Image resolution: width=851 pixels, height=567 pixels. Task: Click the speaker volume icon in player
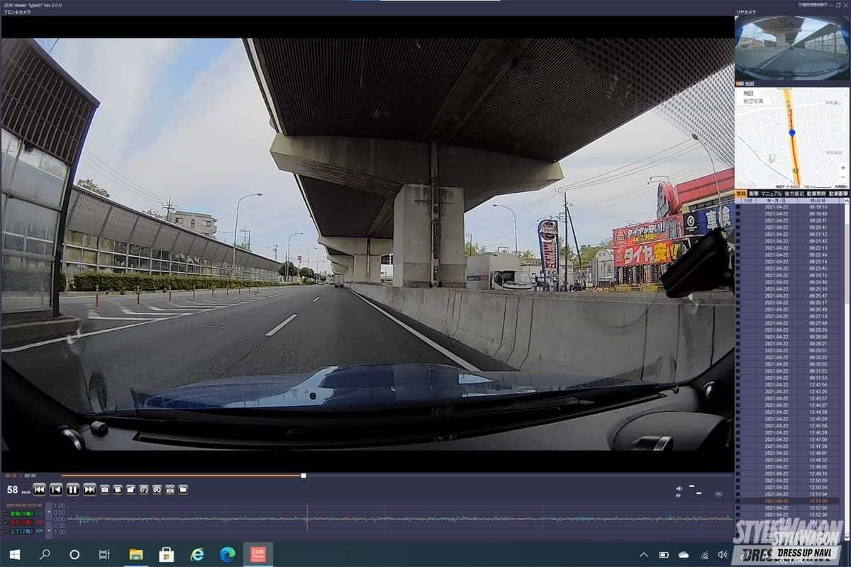[679, 488]
